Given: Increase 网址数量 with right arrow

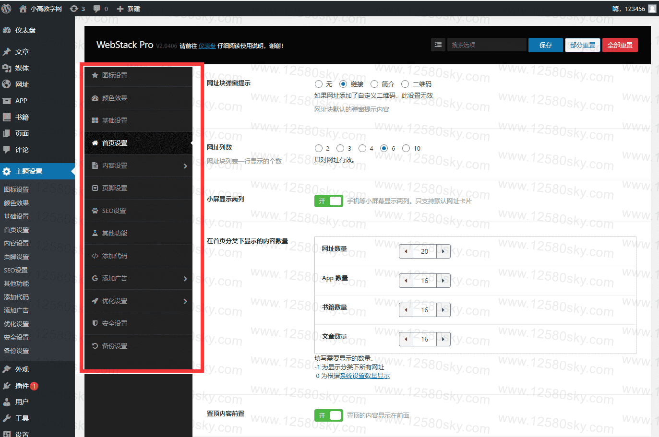Looking at the screenshot, I should 443,251.
